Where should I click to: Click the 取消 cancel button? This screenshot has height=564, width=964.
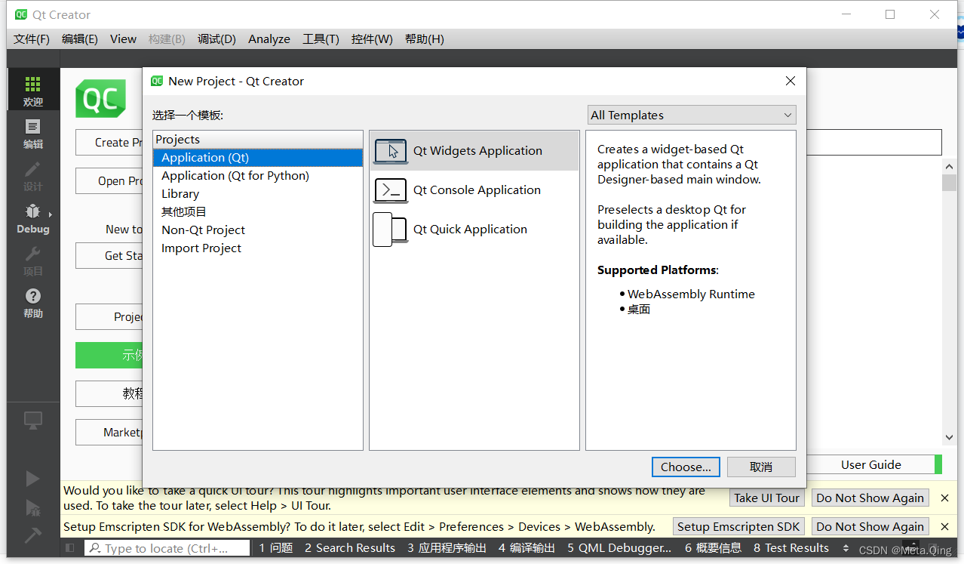[x=761, y=467]
